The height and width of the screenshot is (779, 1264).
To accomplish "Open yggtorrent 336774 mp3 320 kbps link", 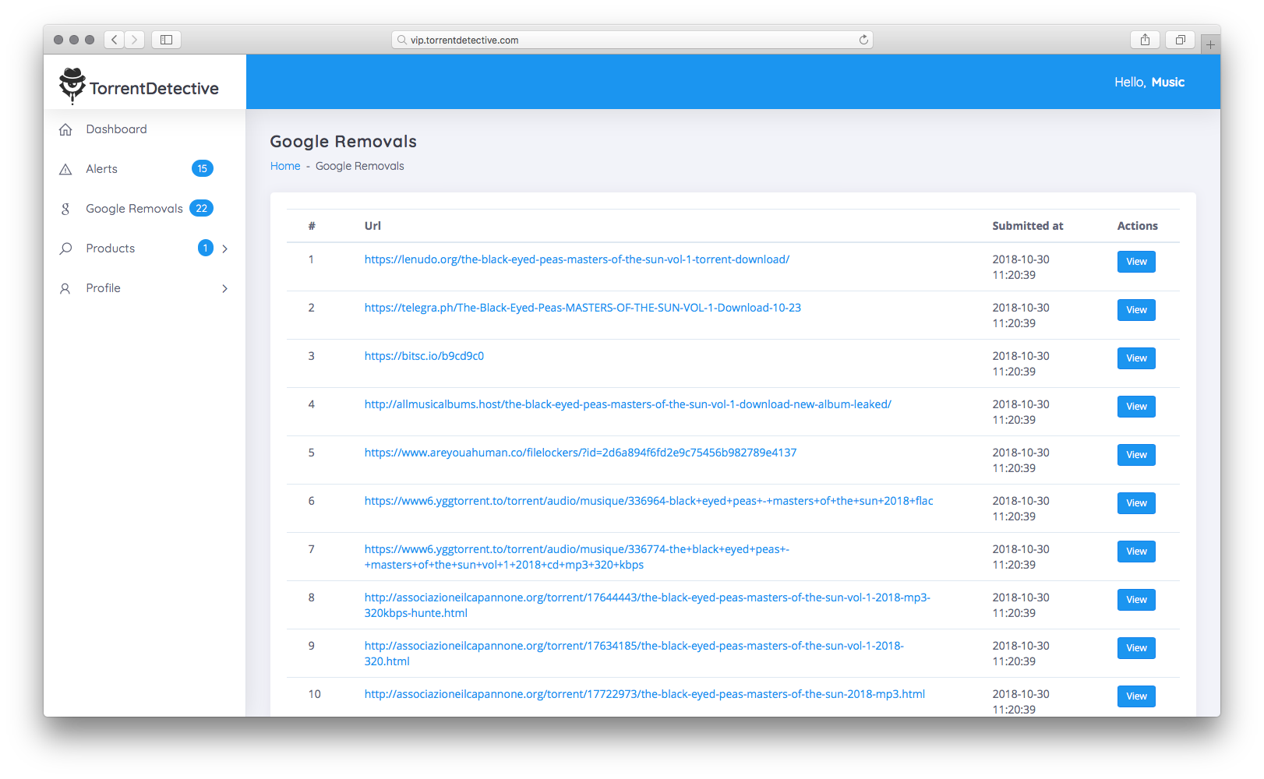I will point(577,557).
